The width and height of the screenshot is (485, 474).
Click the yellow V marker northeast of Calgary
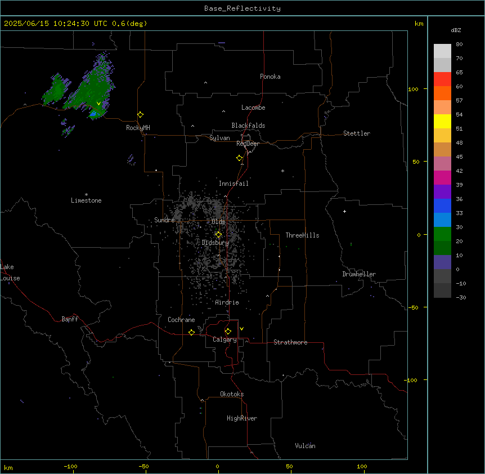pyautogui.click(x=241, y=329)
